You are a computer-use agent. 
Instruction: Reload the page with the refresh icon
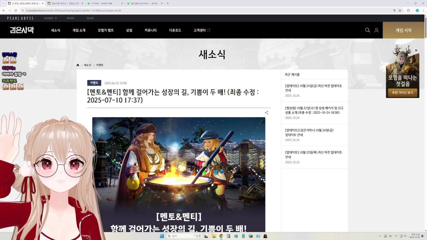15,10
